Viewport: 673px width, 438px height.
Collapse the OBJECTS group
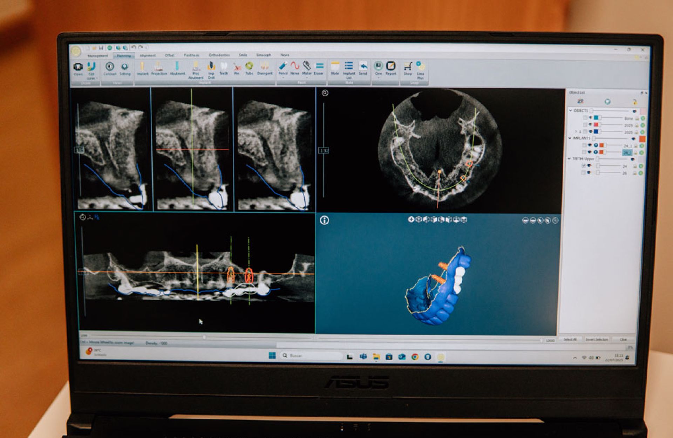point(571,111)
